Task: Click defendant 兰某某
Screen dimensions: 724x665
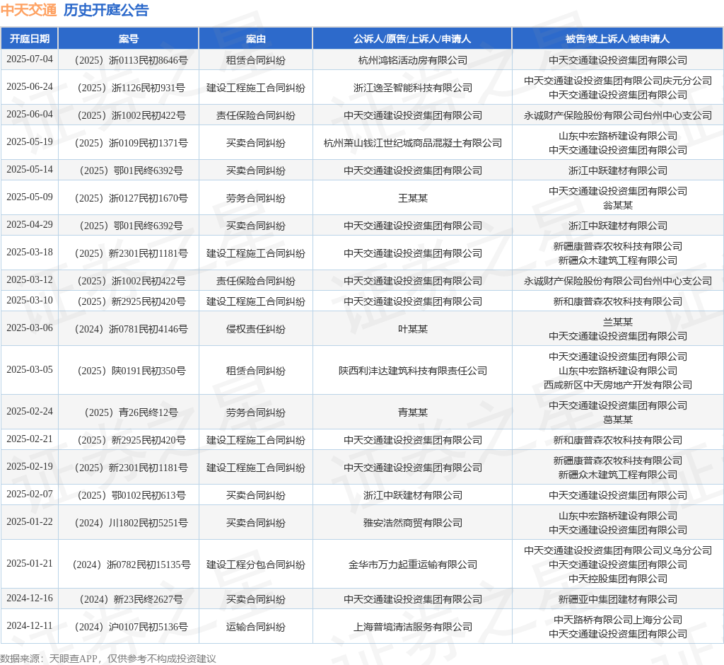Action: click(x=618, y=322)
